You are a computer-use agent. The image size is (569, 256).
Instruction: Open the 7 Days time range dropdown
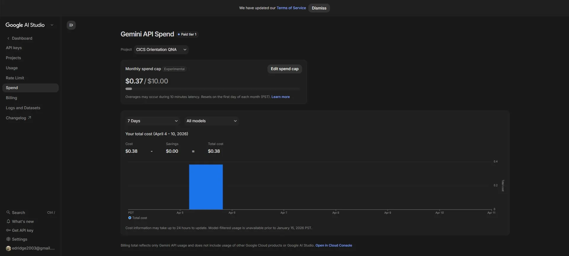coord(153,121)
